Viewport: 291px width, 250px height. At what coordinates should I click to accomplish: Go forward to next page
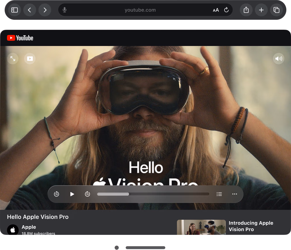tap(45, 10)
